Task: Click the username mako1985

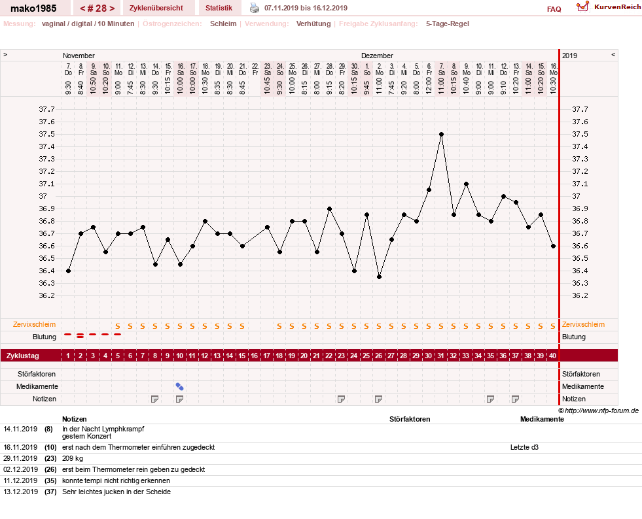Action: coord(33,8)
